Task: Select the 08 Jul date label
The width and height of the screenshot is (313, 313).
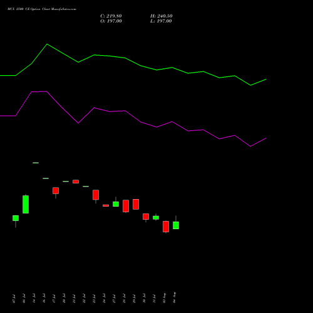Action: coord(24,299)
